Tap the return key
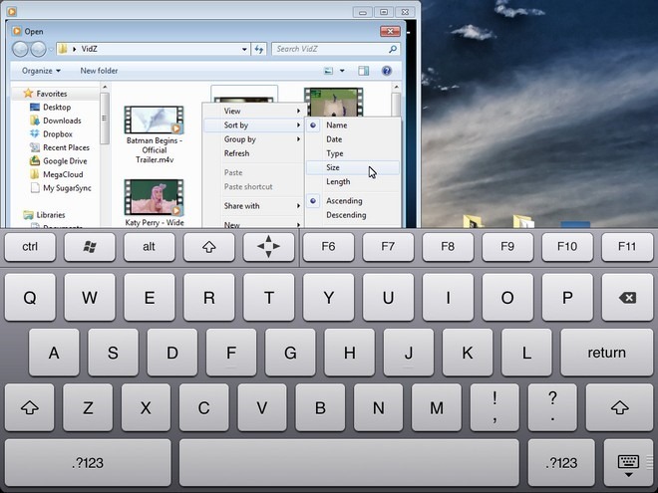This screenshot has width=658, height=493. click(x=606, y=353)
